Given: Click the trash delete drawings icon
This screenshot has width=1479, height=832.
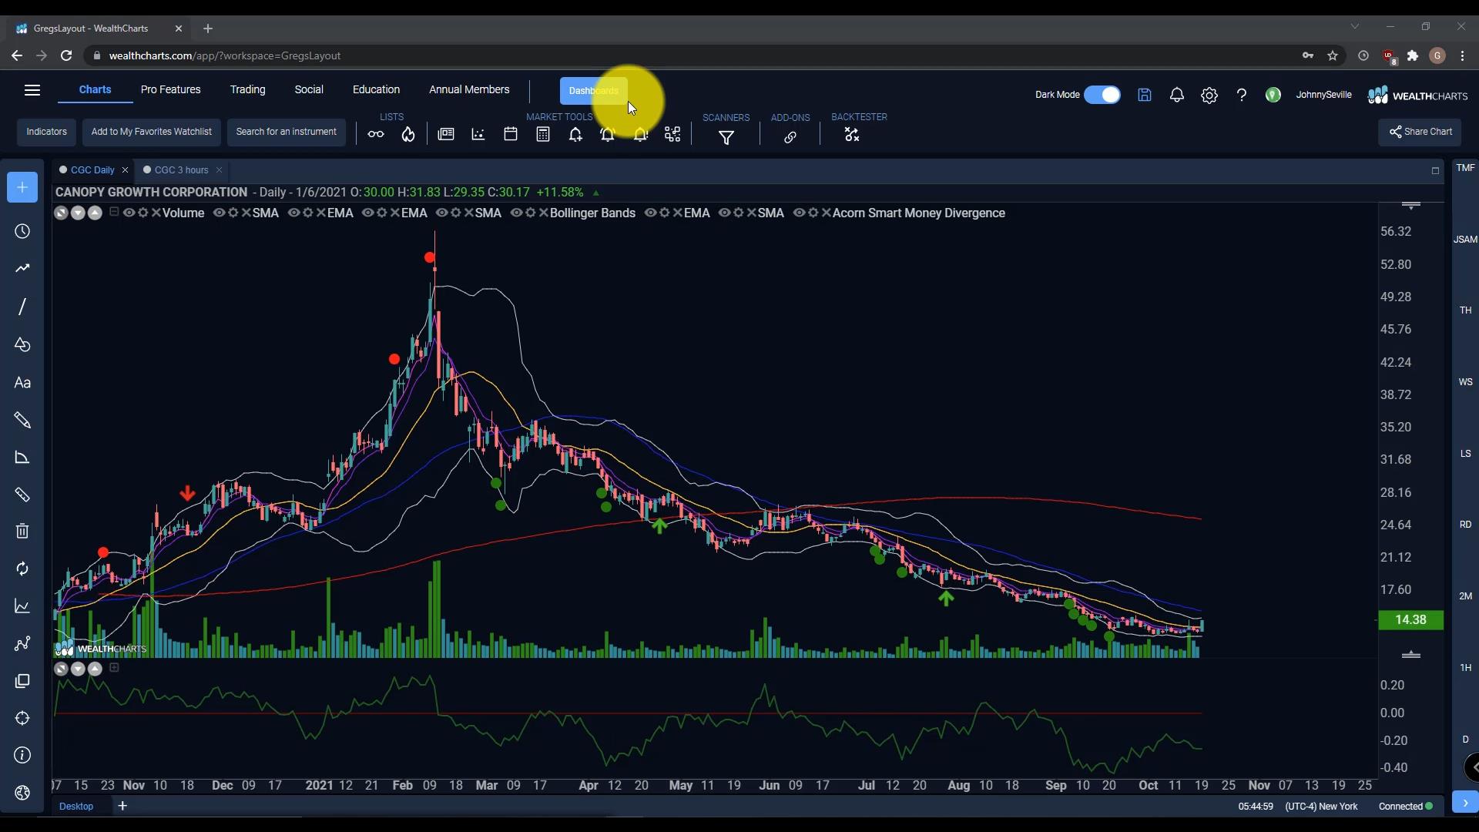Looking at the screenshot, I should point(22,531).
